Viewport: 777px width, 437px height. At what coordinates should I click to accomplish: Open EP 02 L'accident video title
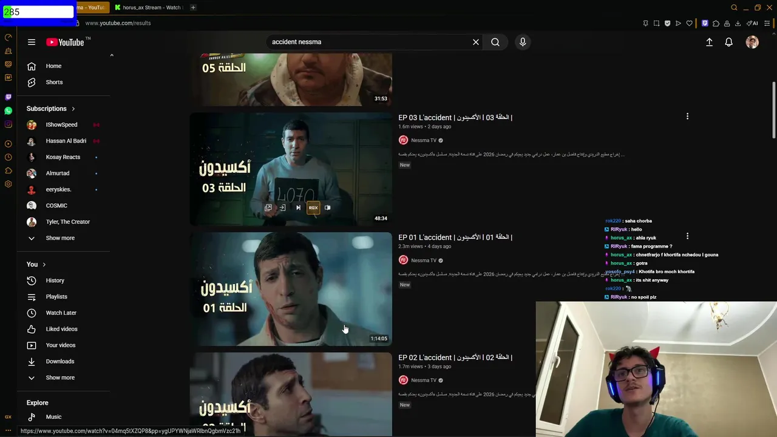[455, 357]
